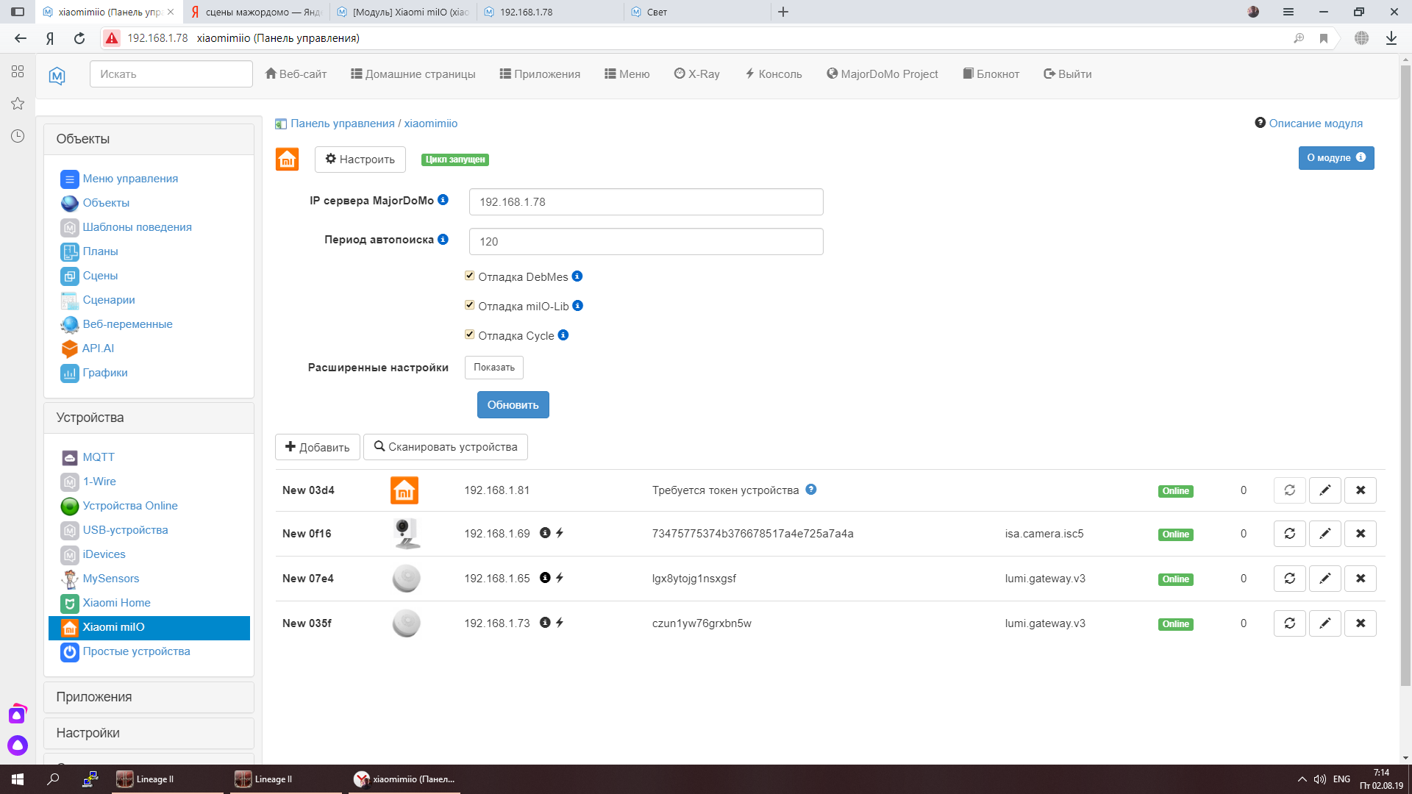Click help icon beside token required text
Viewport: 1412px width, 794px height.
pyautogui.click(x=810, y=490)
